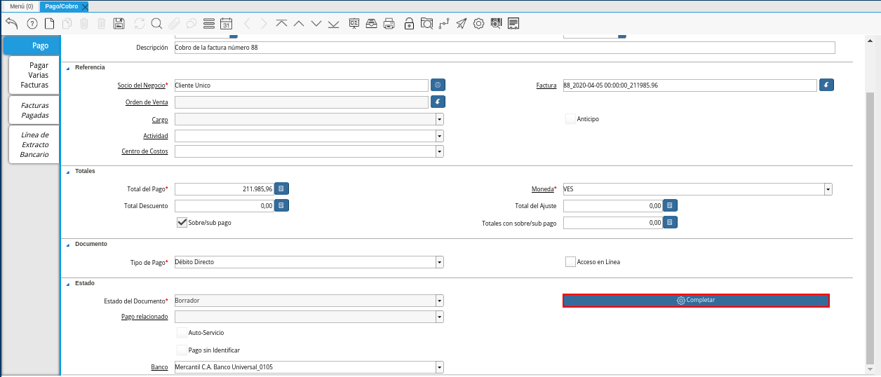Expand the Tipo de Pago dropdown
The image size is (881, 377).
439,262
